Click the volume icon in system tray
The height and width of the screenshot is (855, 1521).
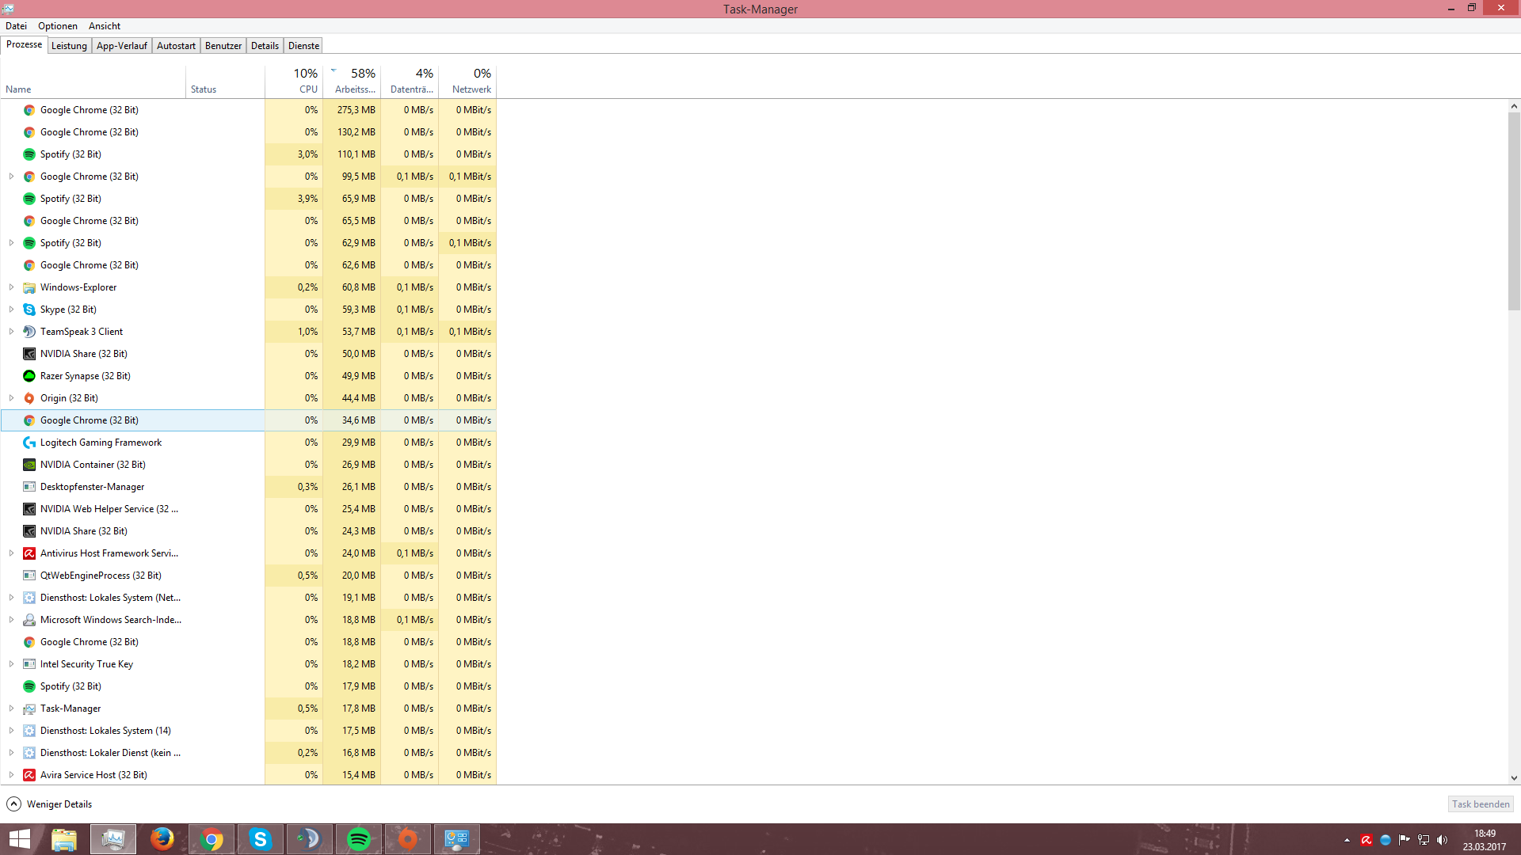1442,840
